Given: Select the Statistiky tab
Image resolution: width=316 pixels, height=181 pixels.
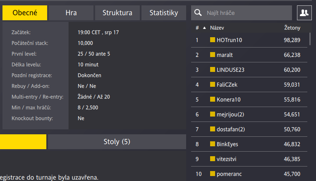Looking at the screenshot, I should coord(164,13).
